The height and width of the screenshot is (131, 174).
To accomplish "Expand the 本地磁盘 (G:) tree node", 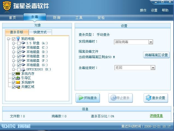I will [x=13, y=65].
